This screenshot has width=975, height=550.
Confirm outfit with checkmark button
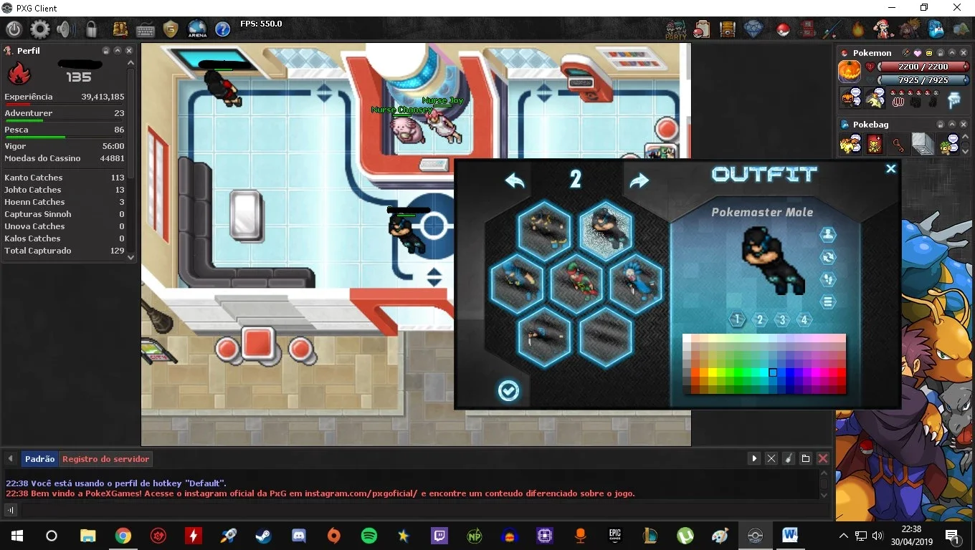[x=508, y=390]
